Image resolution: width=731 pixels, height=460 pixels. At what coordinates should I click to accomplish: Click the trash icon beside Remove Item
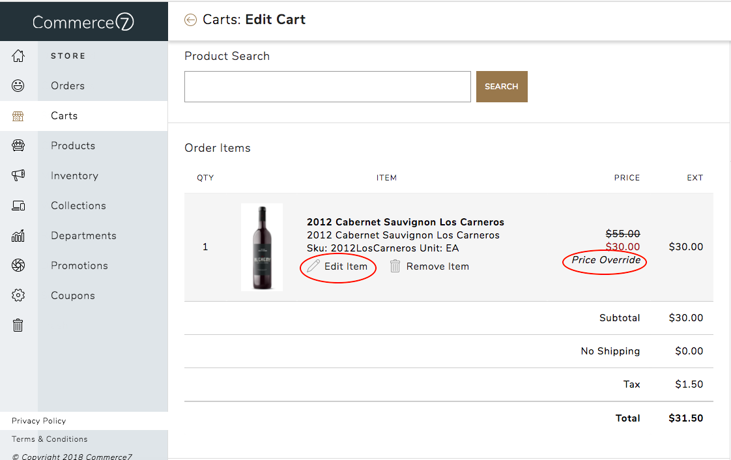coord(395,266)
